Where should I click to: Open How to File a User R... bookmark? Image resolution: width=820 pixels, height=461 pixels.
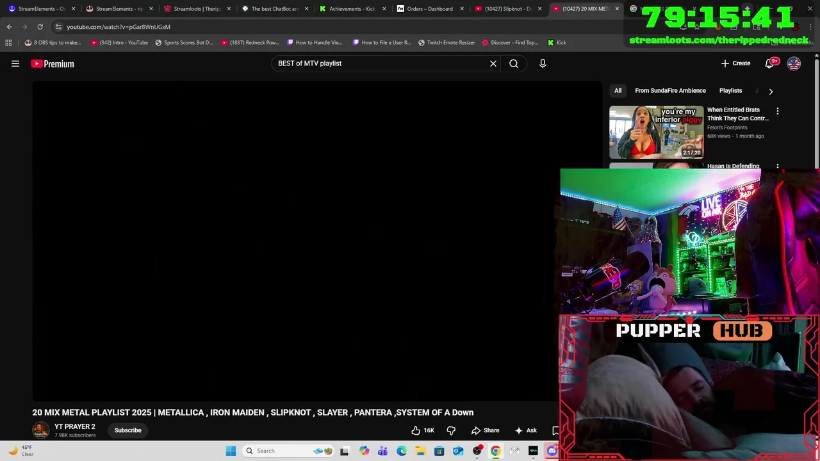[381, 42]
